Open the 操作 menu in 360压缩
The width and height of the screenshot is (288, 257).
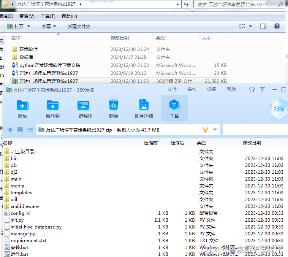(192, 89)
